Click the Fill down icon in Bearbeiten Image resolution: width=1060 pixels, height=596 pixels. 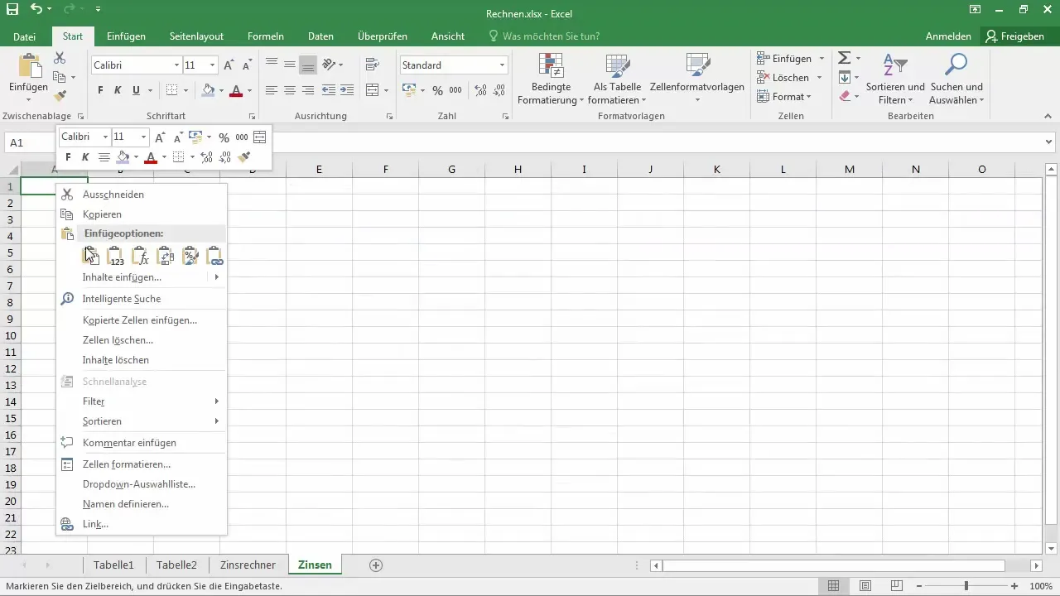[844, 78]
